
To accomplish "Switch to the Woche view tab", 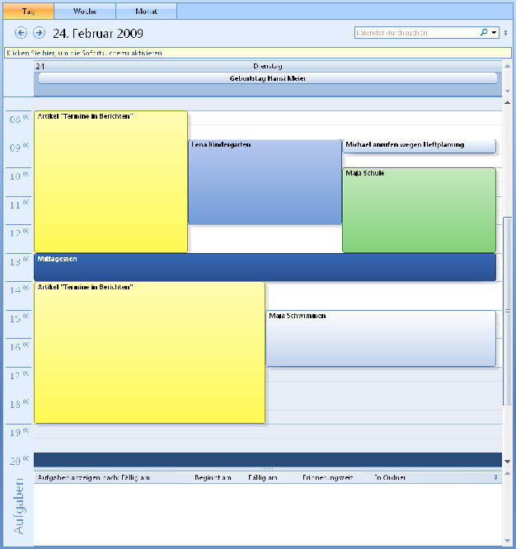I will (85, 12).
